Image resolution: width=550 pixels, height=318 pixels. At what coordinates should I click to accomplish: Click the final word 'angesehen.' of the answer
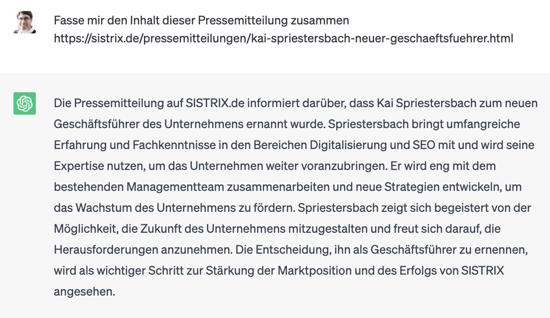coord(85,292)
